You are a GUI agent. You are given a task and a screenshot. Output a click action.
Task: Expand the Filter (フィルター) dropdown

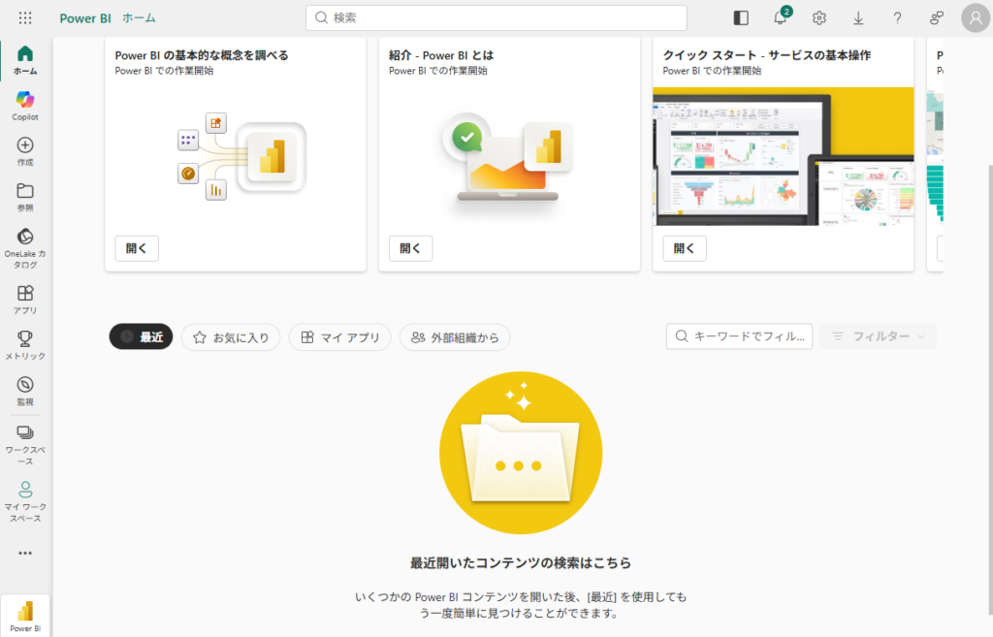pyautogui.click(x=878, y=336)
